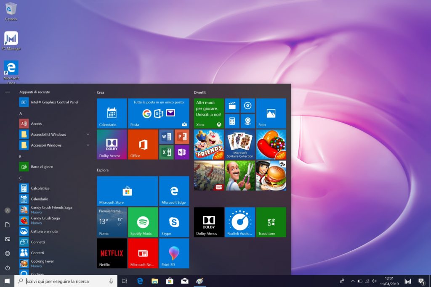
Task: Focus the taskbar search box
Action: (66, 281)
